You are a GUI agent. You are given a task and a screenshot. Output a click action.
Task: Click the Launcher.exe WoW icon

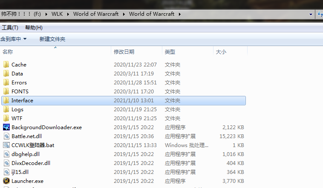pos(6,181)
